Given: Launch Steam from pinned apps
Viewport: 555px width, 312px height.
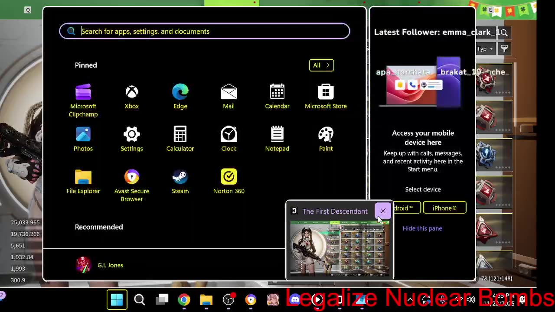Looking at the screenshot, I should (180, 182).
